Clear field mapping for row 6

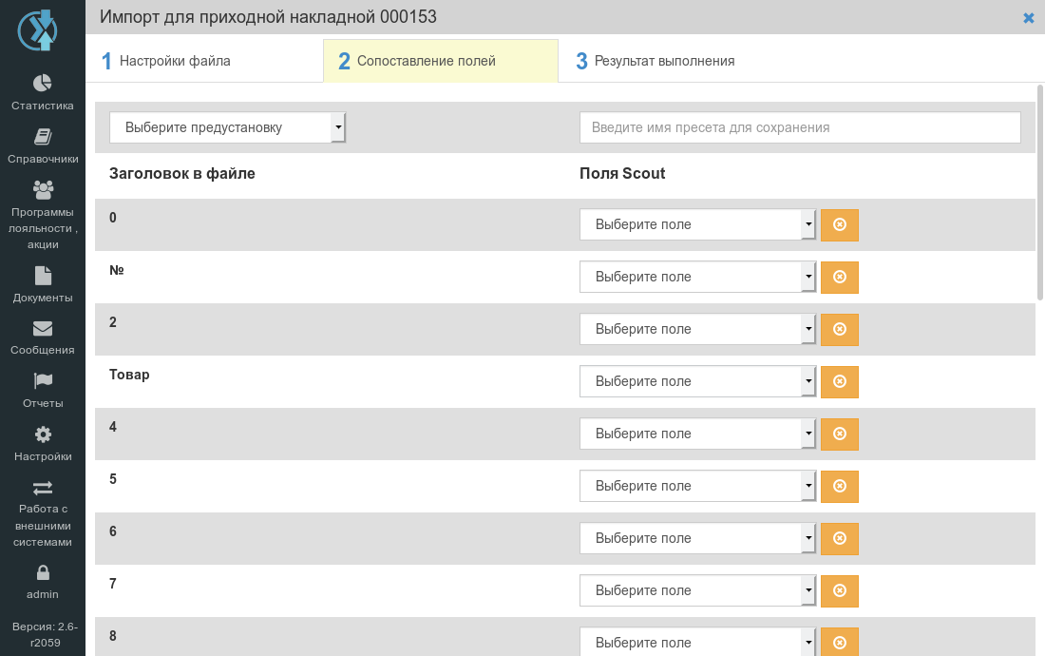point(840,539)
